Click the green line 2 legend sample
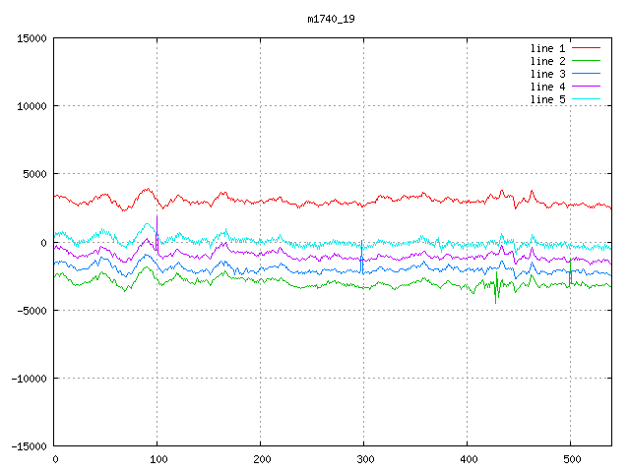This screenshot has width=630, height=472. (x=586, y=61)
